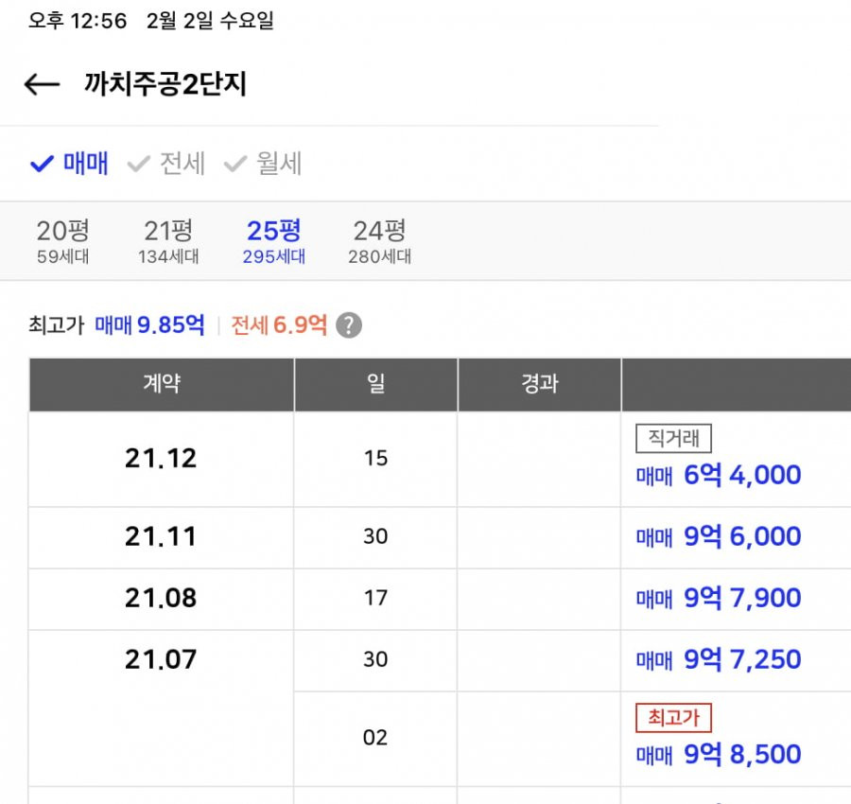
Task: Click the red 최고가 badge
Action: 672,718
